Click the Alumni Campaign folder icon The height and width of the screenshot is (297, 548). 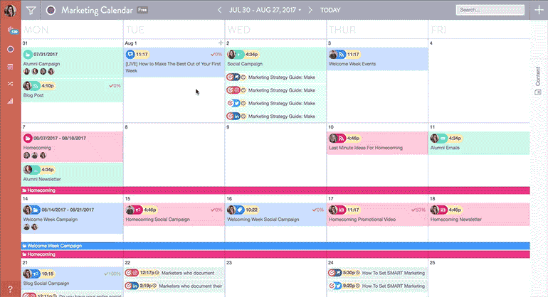pyautogui.click(x=28, y=55)
